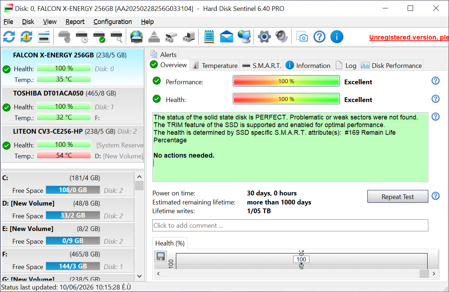
Task: Click the disk panel view icon
Action: (44, 37)
